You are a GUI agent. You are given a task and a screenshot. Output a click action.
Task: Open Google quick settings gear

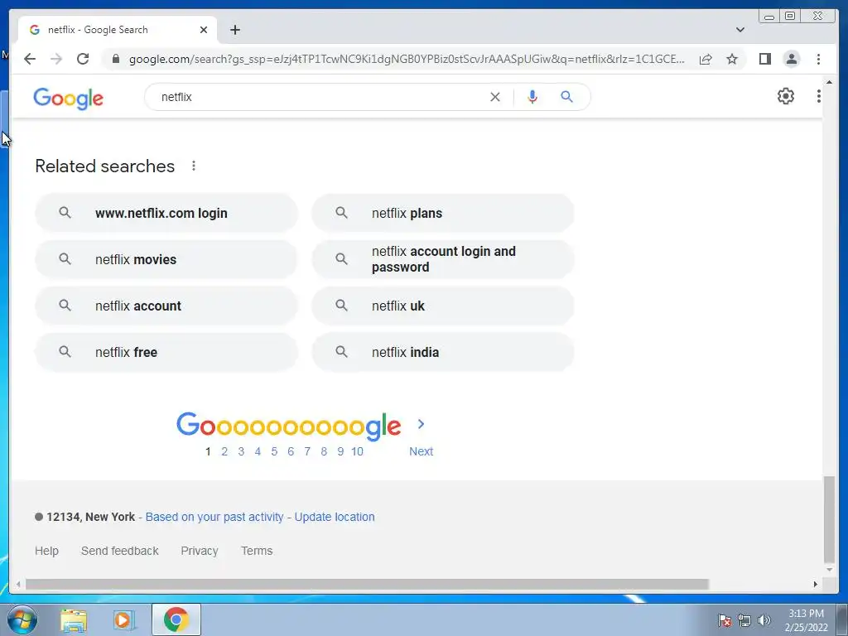[x=785, y=96]
